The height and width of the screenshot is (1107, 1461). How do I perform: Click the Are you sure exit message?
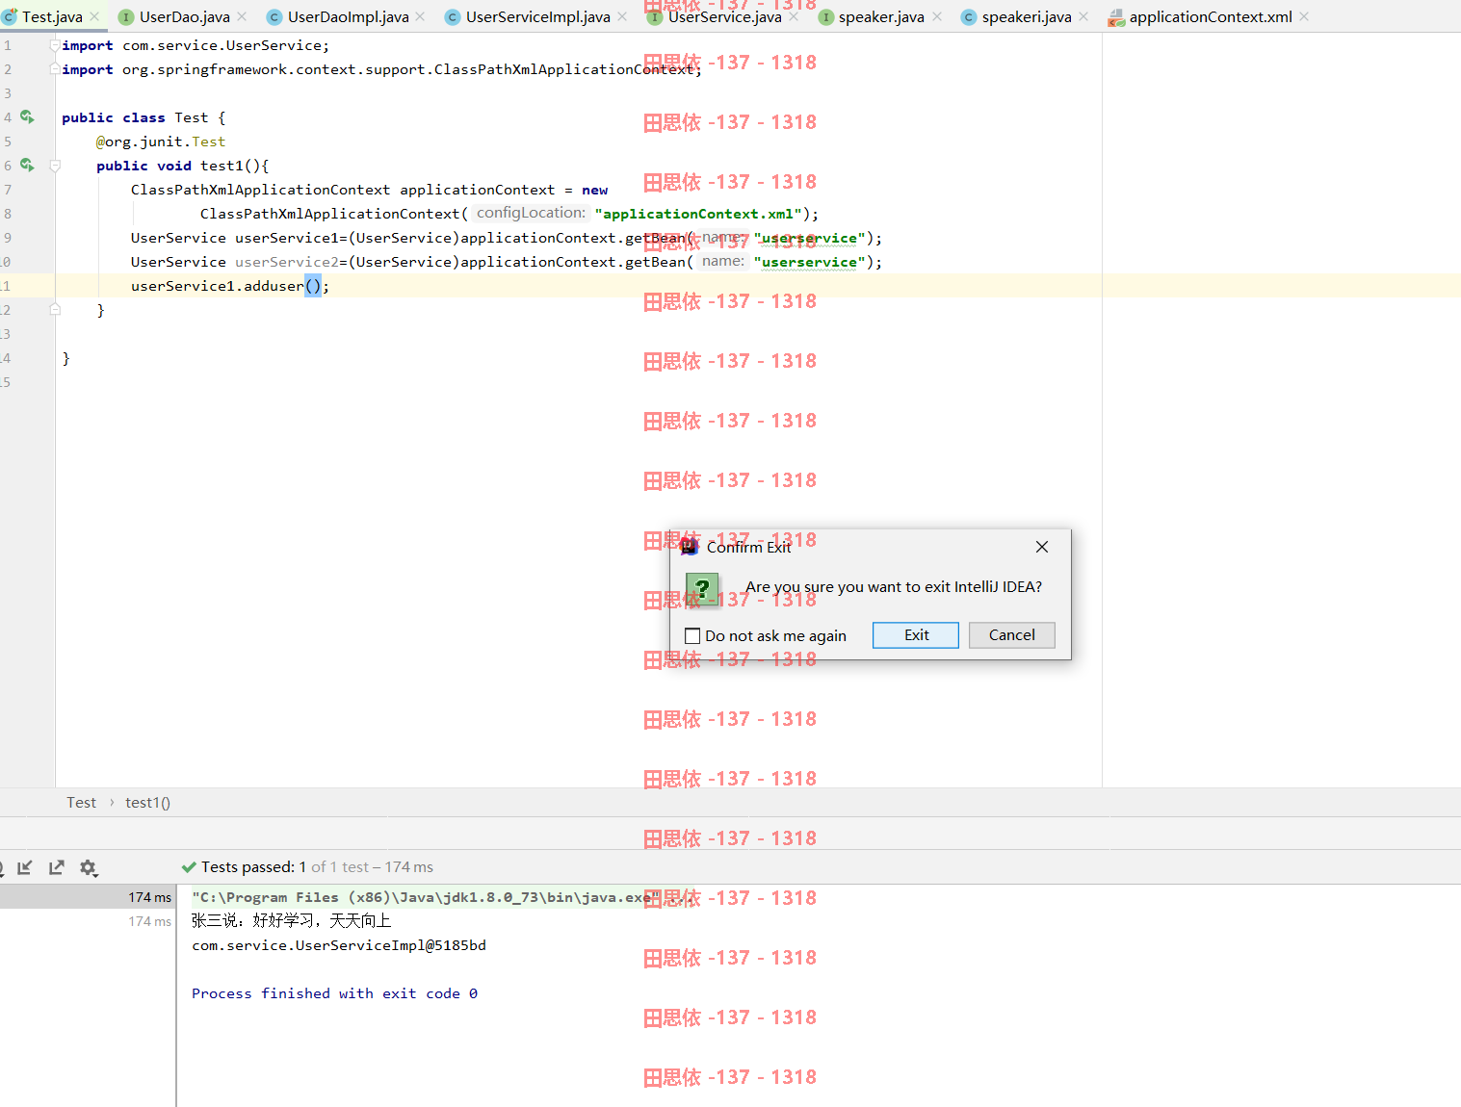(894, 586)
